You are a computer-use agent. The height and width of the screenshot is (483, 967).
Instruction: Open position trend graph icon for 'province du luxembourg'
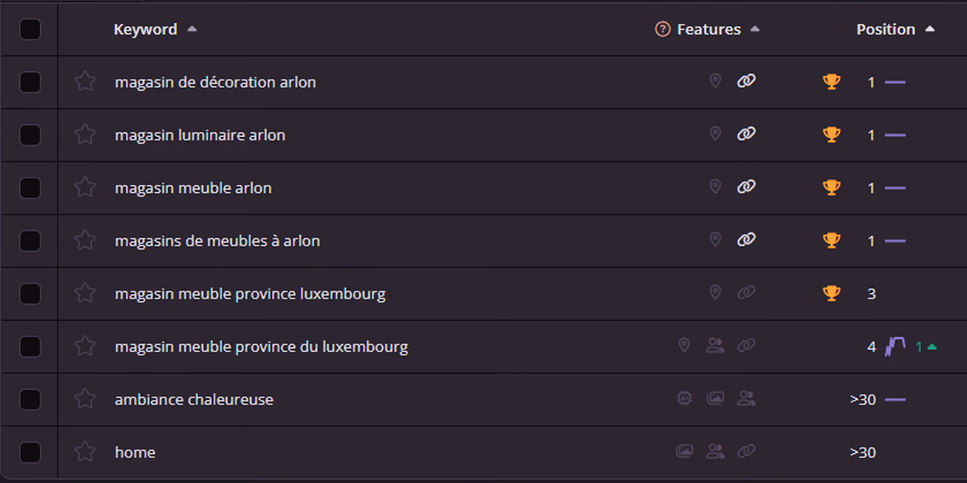coord(895,346)
